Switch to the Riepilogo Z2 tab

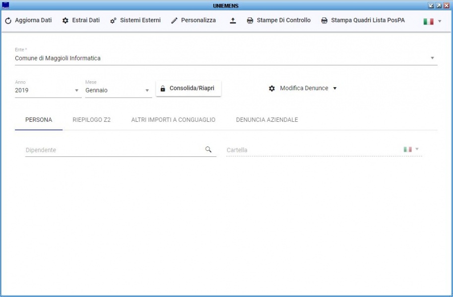91,120
